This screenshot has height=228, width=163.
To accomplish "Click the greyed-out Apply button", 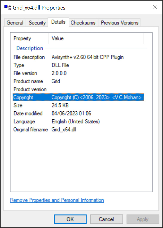I will [143, 219].
